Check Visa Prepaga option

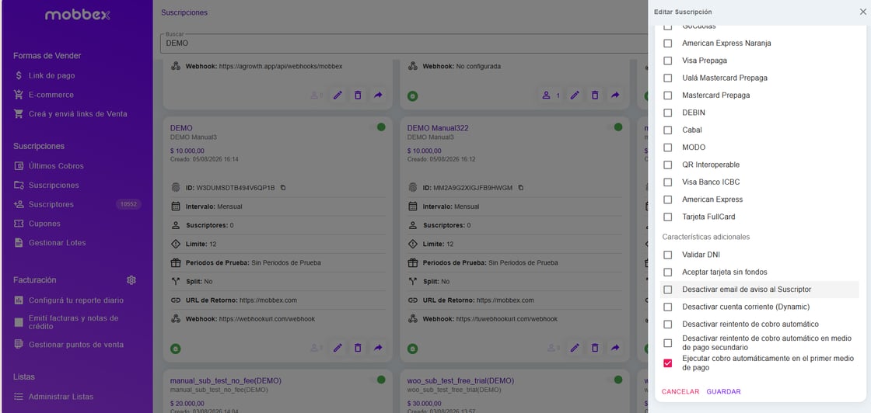pyautogui.click(x=668, y=61)
